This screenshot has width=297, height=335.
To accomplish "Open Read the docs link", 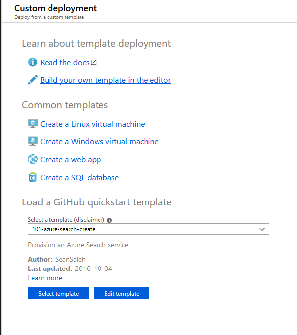I will pos(65,63).
